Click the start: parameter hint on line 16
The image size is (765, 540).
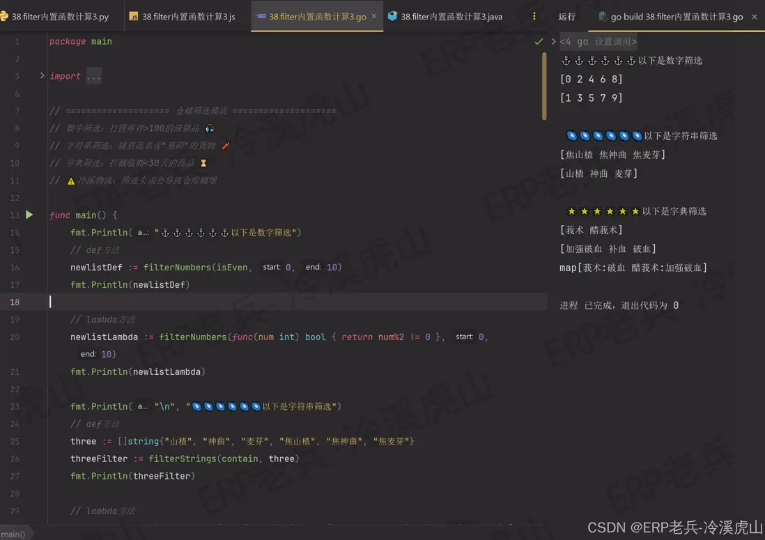(272, 267)
